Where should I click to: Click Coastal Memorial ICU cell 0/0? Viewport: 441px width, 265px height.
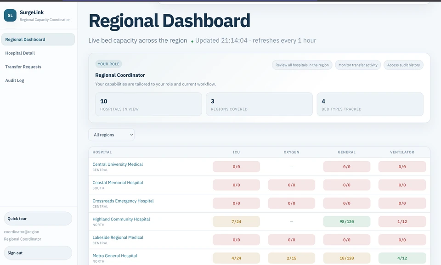[x=236, y=185]
